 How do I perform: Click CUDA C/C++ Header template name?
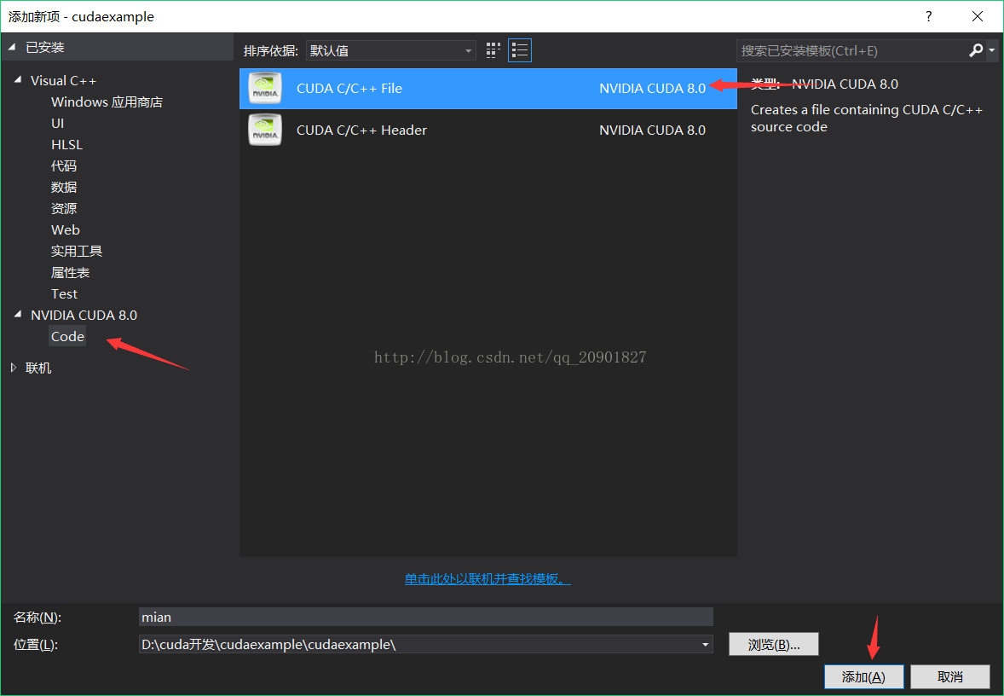[x=361, y=130]
